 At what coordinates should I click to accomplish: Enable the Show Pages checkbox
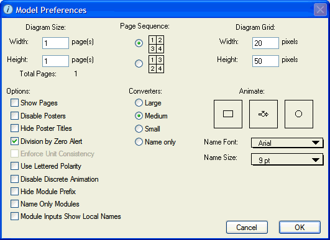coord(14,103)
